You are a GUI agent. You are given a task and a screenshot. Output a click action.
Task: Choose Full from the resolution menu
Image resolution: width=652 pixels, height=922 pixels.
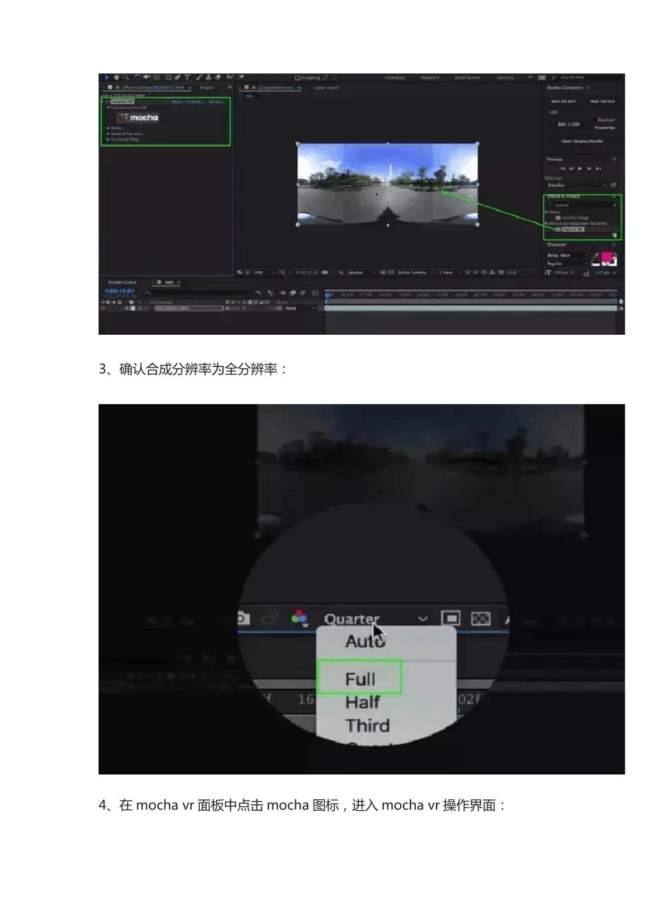click(360, 679)
